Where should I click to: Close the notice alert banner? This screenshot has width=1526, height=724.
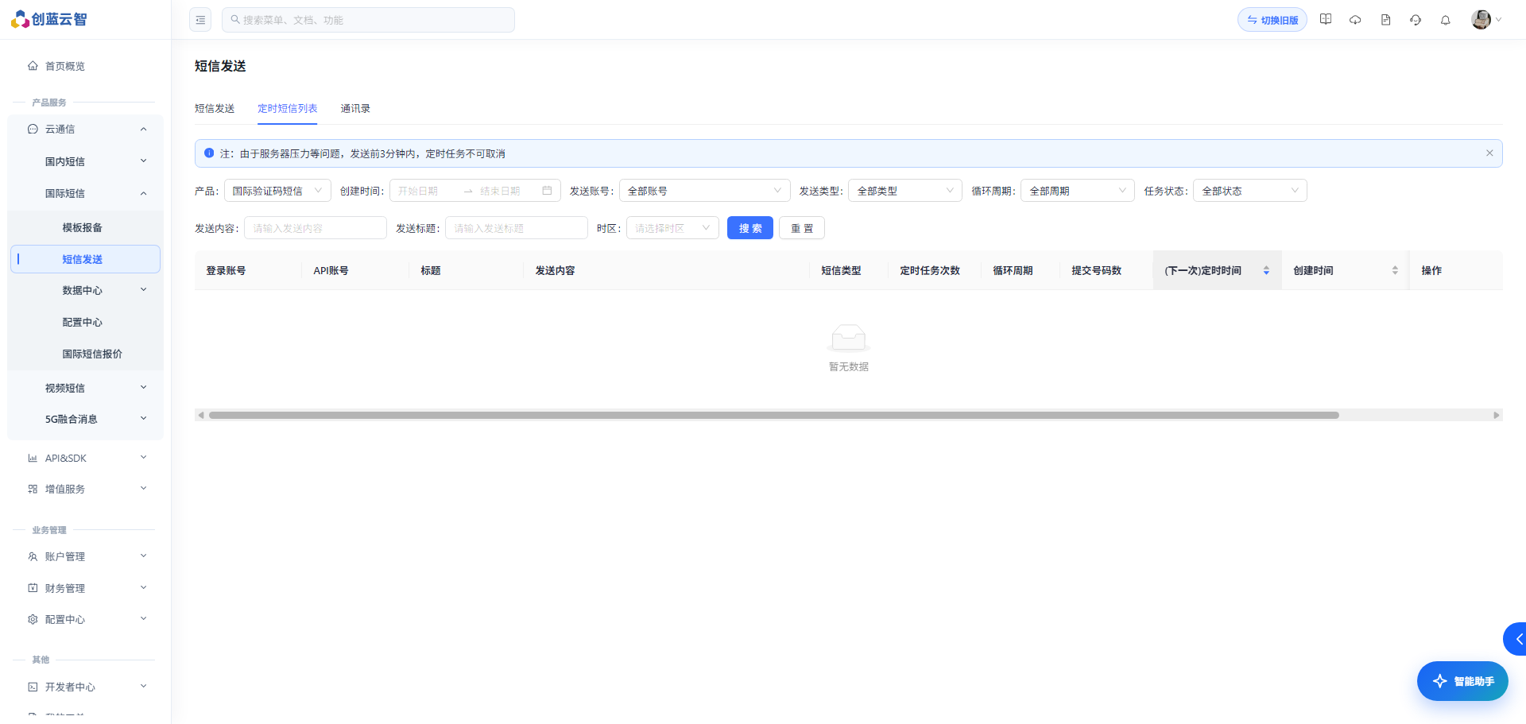[x=1489, y=153]
